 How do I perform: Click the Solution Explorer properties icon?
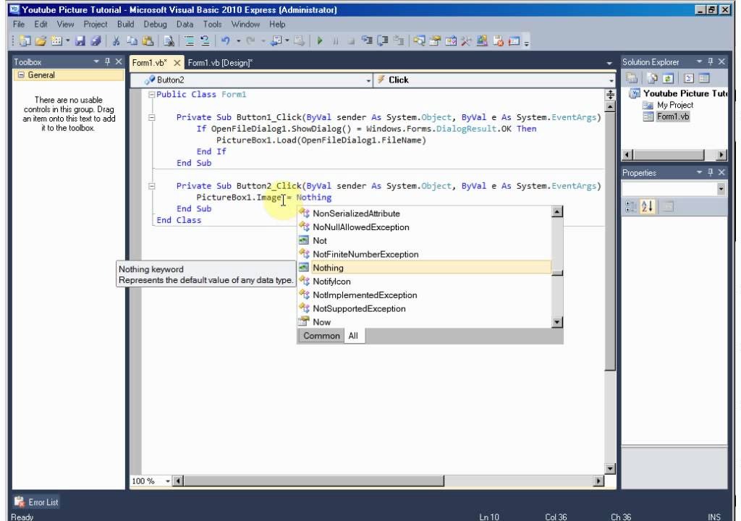coord(632,78)
